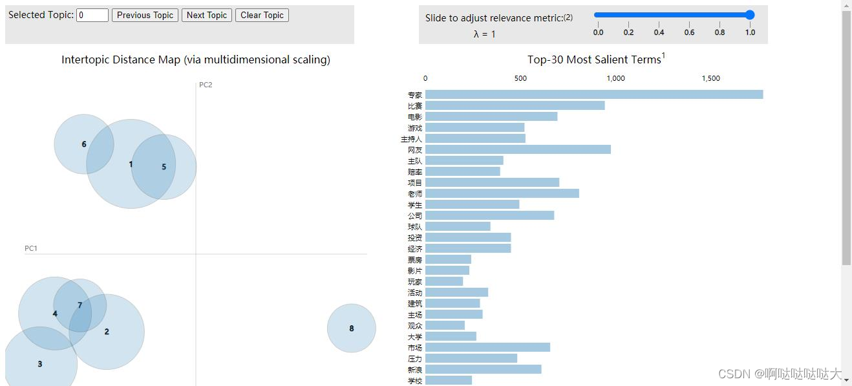The image size is (852, 386).
Task: Click the longest bar for term 专家
Action: click(594, 94)
